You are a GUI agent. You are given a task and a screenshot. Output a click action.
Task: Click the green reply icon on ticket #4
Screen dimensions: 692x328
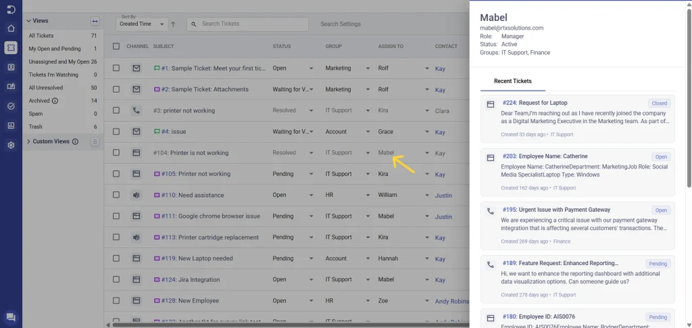pos(156,132)
